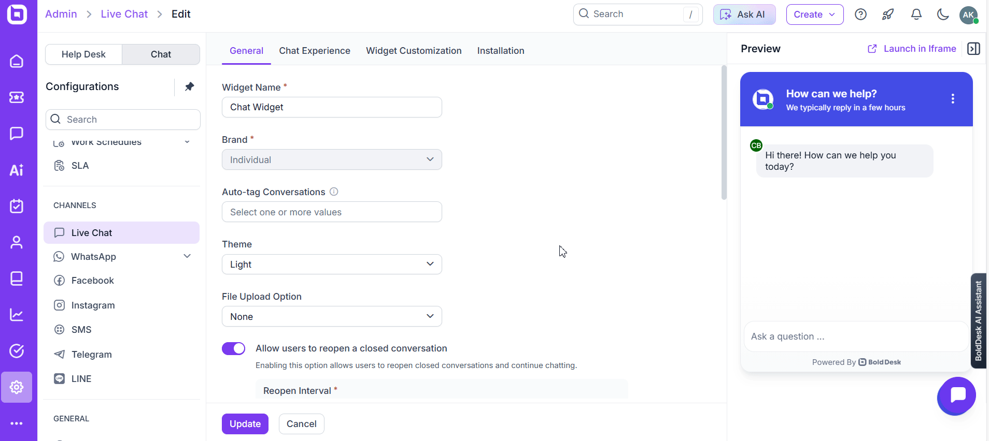Click the Update button
The image size is (989, 441).
pyautogui.click(x=245, y=424)
